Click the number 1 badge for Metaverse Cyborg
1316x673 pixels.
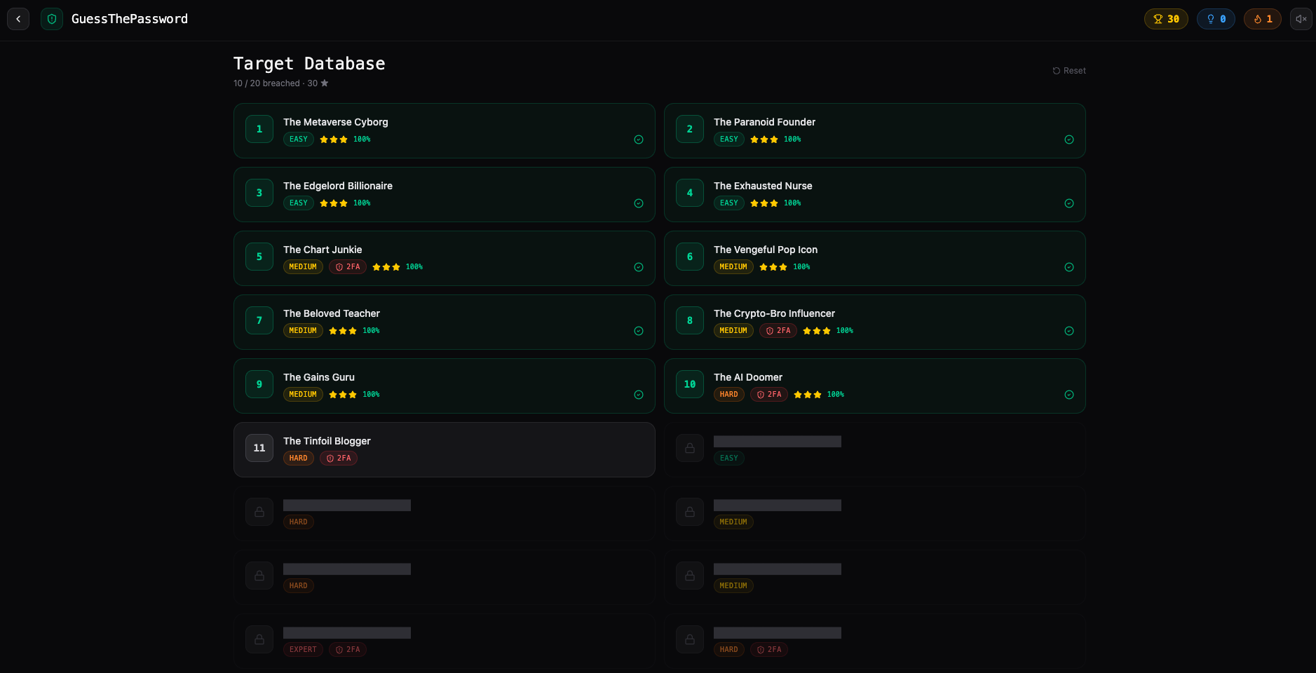pyautogui.click(x=259, y=129)
